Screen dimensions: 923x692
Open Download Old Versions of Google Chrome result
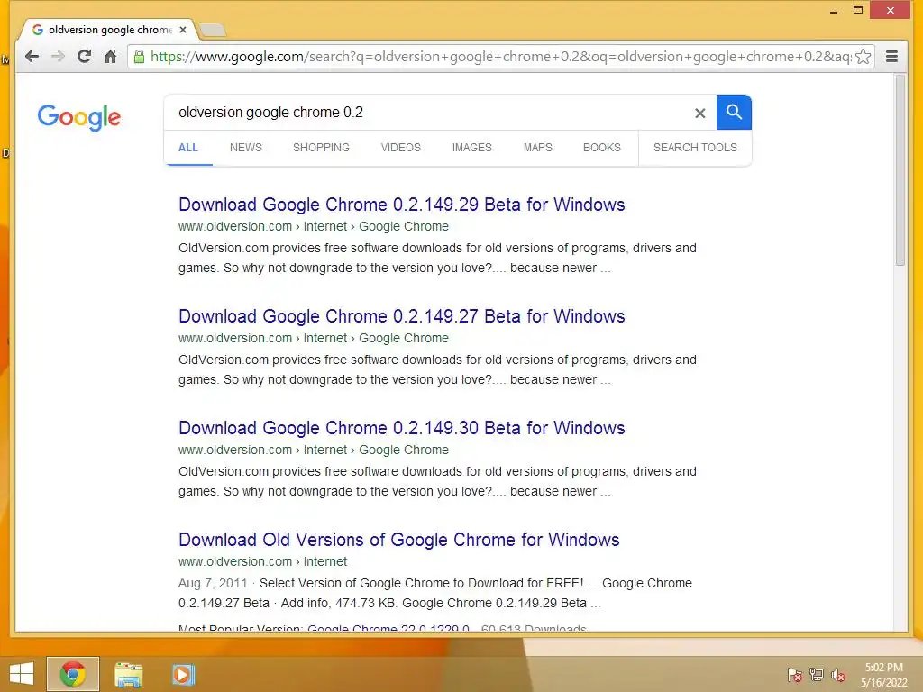coord(399,540)
